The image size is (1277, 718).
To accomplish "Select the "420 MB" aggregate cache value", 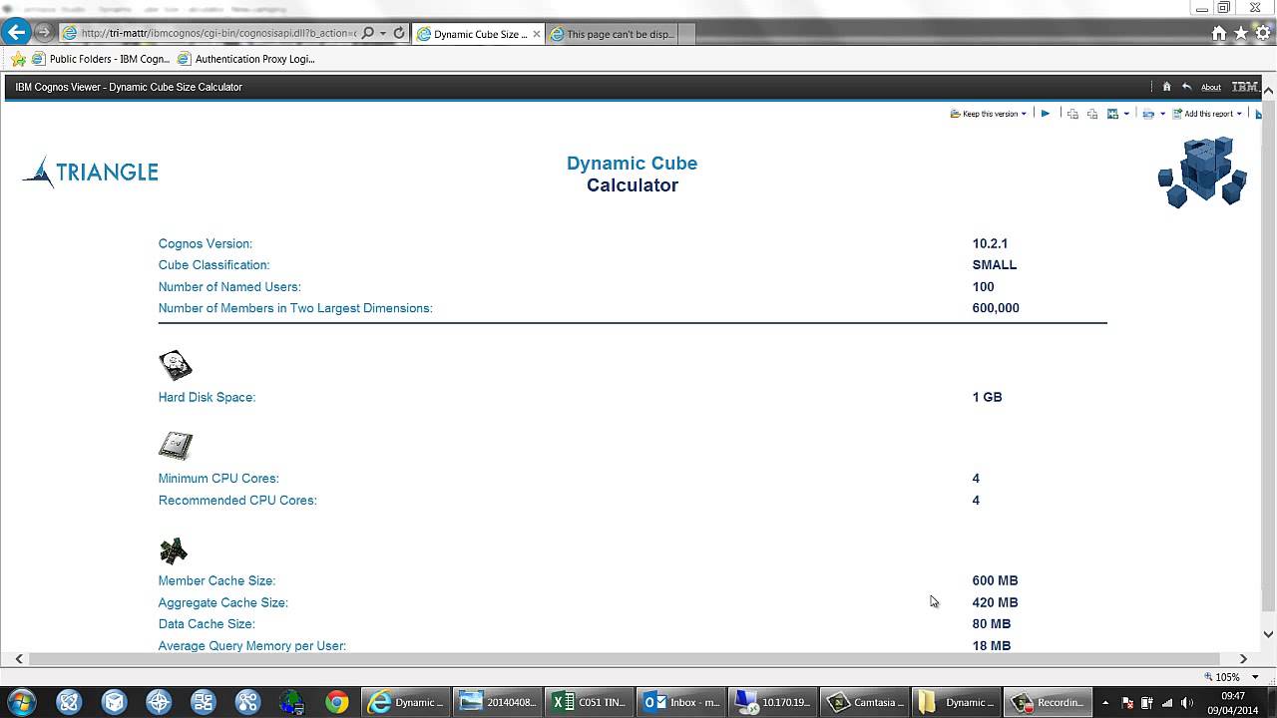I will pos(995,602).
